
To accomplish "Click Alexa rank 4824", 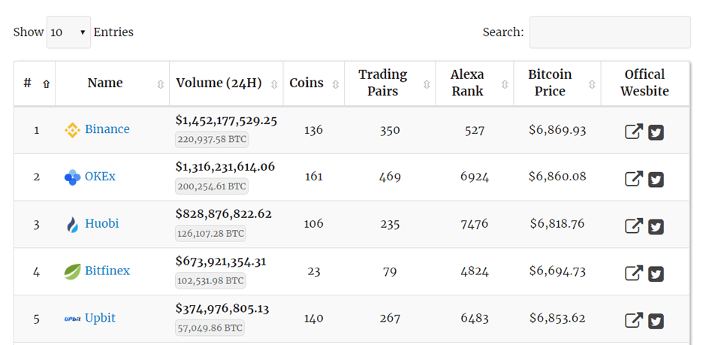I will coord(475,271).
